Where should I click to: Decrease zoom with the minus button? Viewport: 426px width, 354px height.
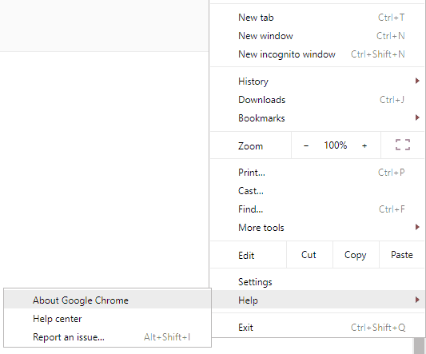click(x=306, y=146)
